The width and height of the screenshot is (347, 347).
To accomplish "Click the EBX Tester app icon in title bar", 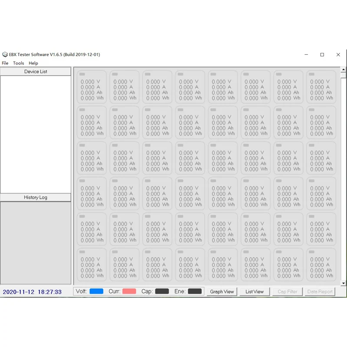I will click(5, 55).
